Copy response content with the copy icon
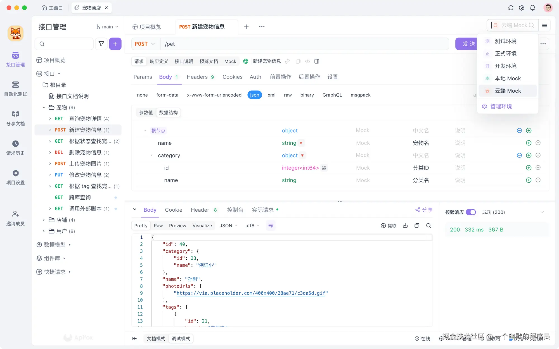Viewport: 559px width, 349px height. [x=417, y=225]
